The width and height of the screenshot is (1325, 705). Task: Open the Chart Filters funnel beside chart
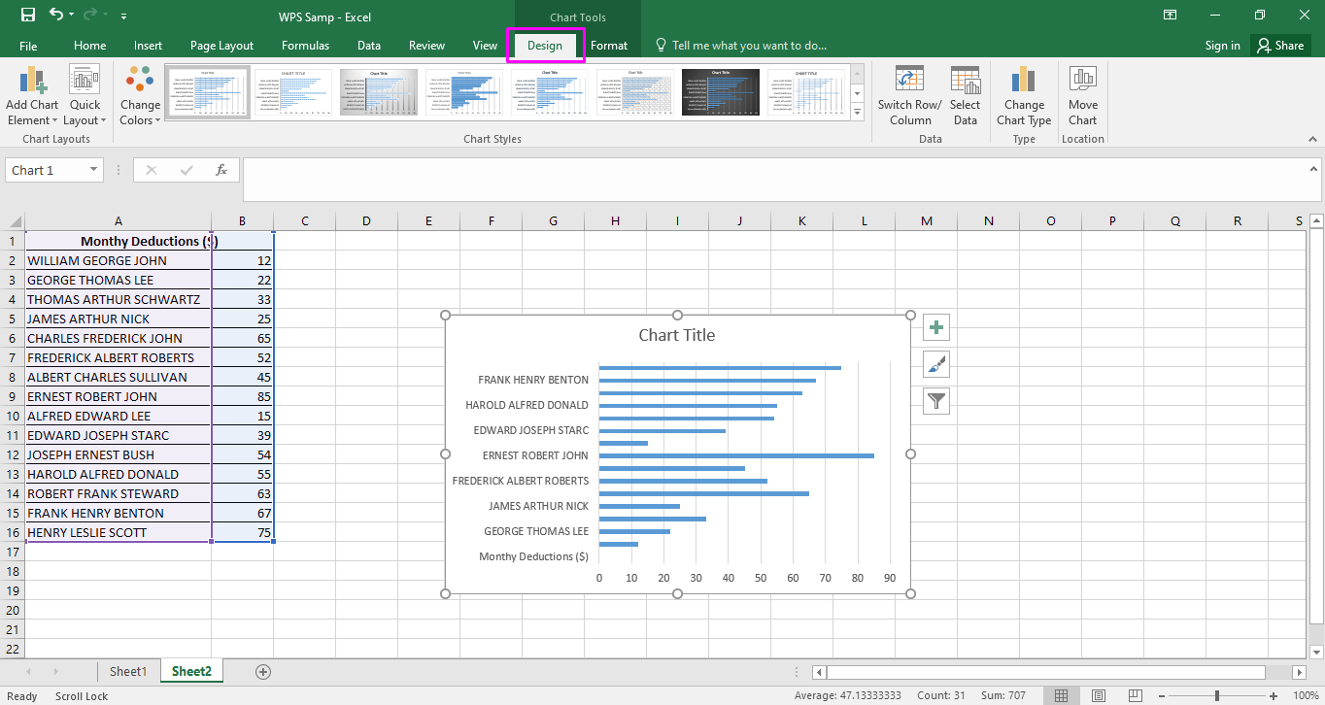935,400
